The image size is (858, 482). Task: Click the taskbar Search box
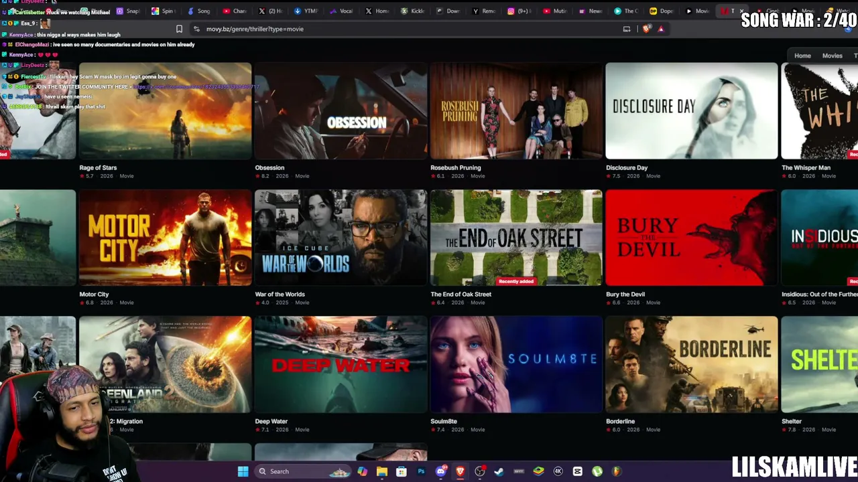[x=302, y=471]
